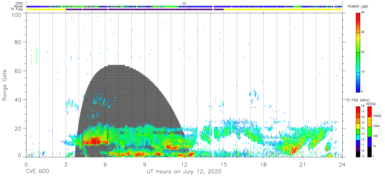Click x-axis tick label '9'
Image resolution: width=385 pixels, height=178 pixels.
click(145, 164)
